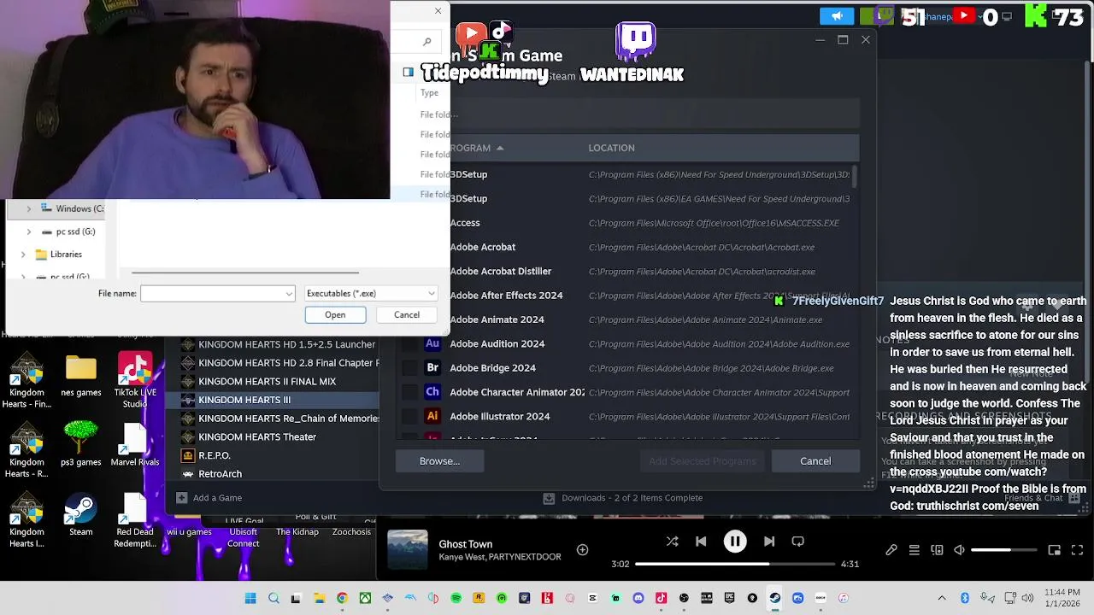Click the Ghost Town album art thumbnail

[x=408, y=550]
